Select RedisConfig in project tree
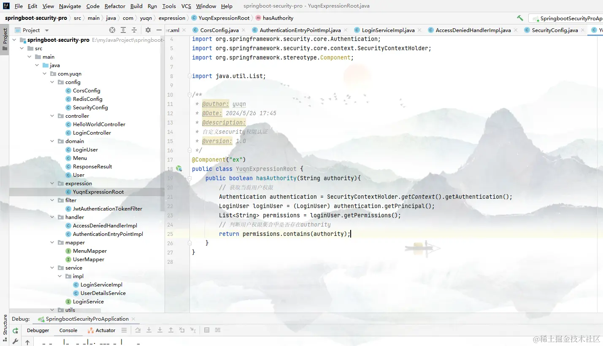Viewport: 603px width, 346px height. (x=88, y=99)
